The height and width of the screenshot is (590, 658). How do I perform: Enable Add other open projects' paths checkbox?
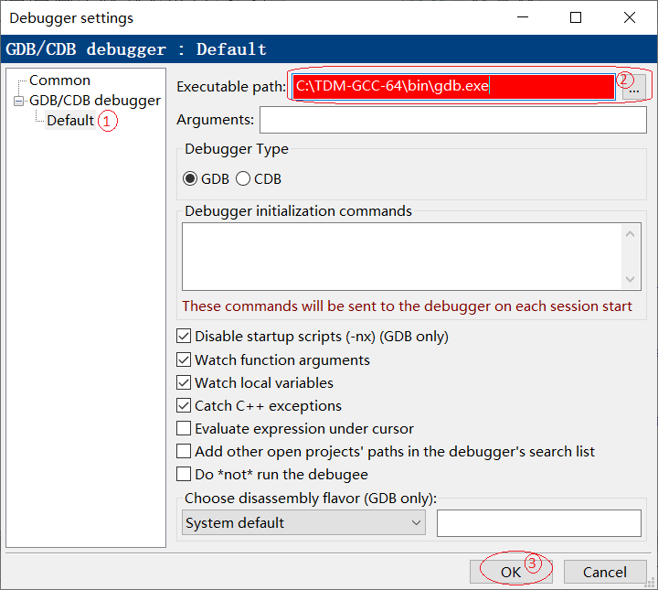tap(184, 452)
